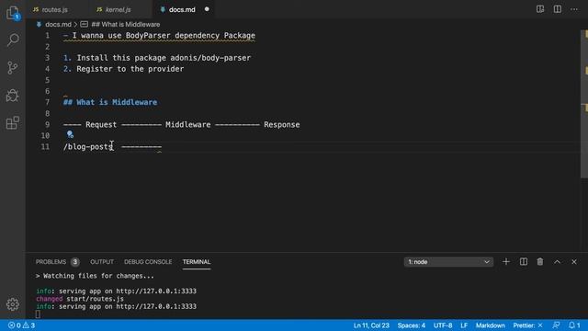
Task: Click the '## What is Middleware' heading text
Action: click(110, 102)
